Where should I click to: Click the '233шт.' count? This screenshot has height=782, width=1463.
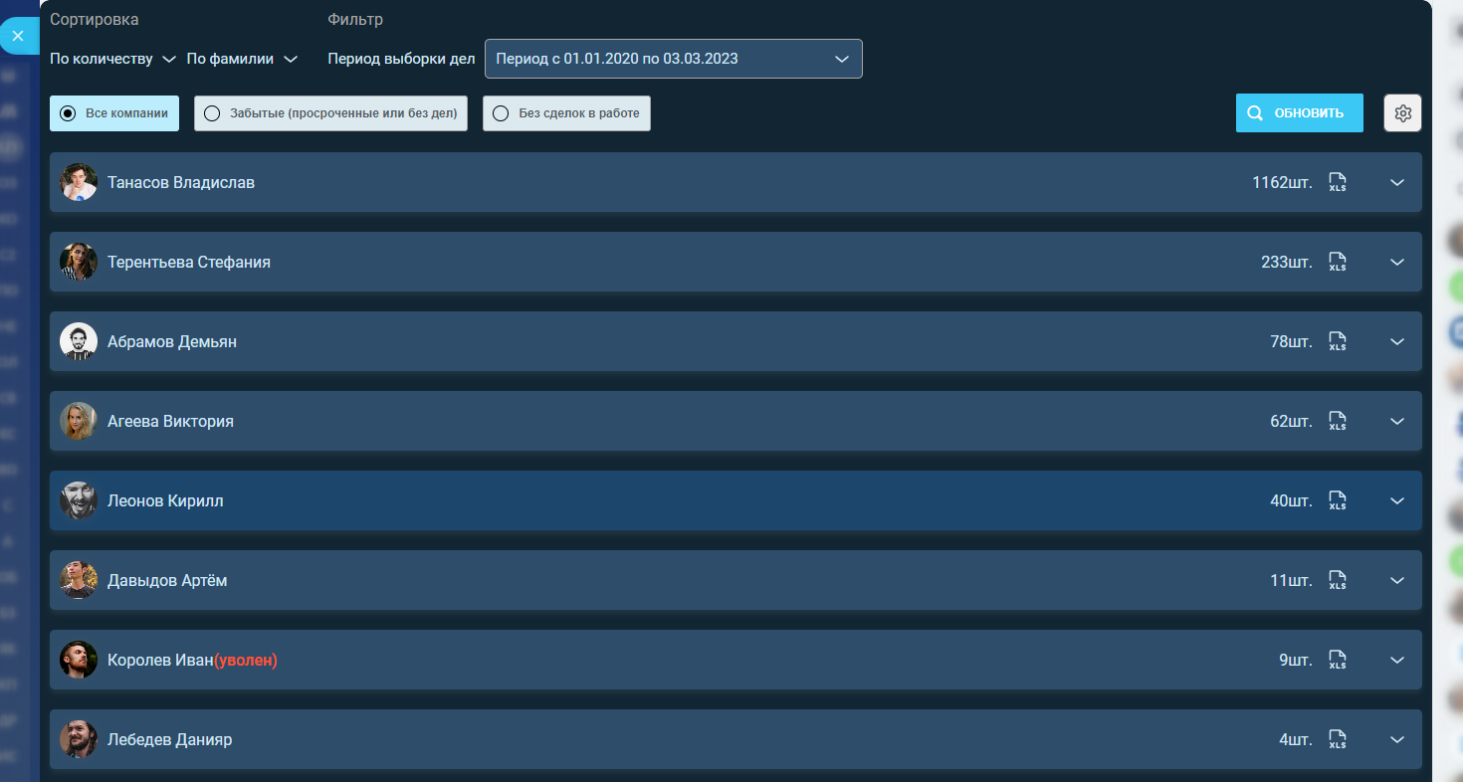point(1287,262)
